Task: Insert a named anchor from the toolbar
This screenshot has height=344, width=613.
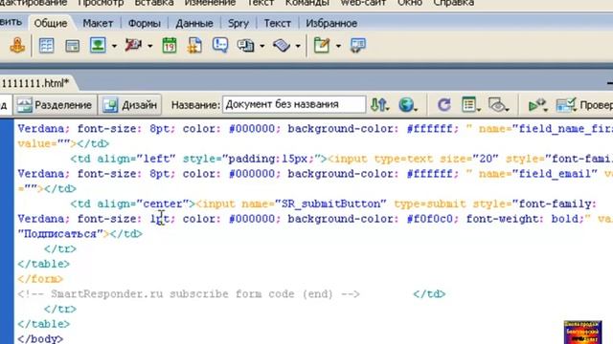Action: point(17,46)
